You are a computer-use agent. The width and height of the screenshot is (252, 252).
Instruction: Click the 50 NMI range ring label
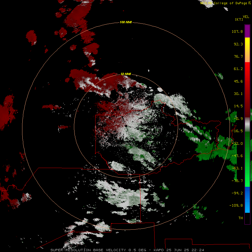(126, 74)
